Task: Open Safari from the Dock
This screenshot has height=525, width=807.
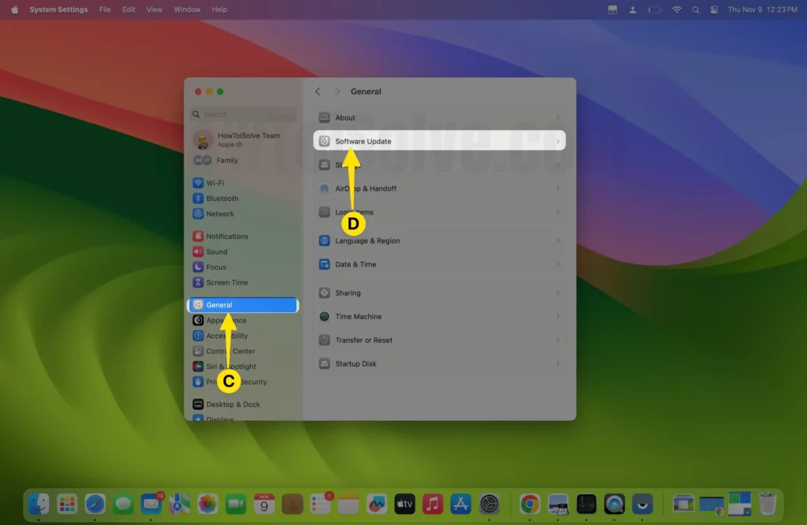Action: [x=95, y=504]
